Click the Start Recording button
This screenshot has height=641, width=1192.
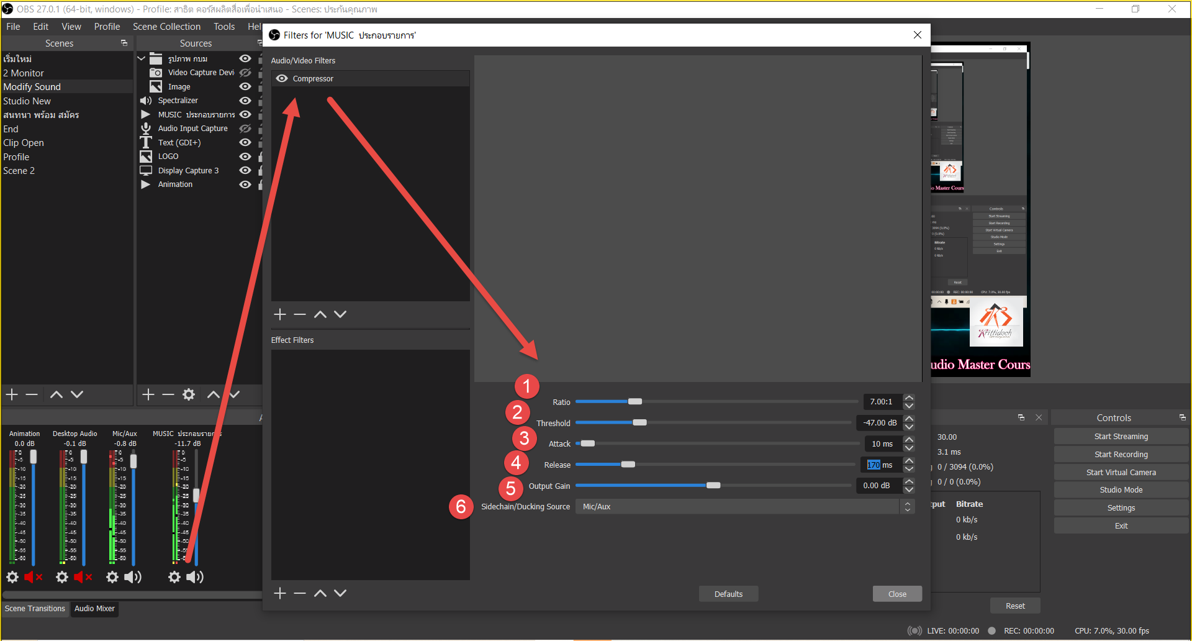point(1121,454)
